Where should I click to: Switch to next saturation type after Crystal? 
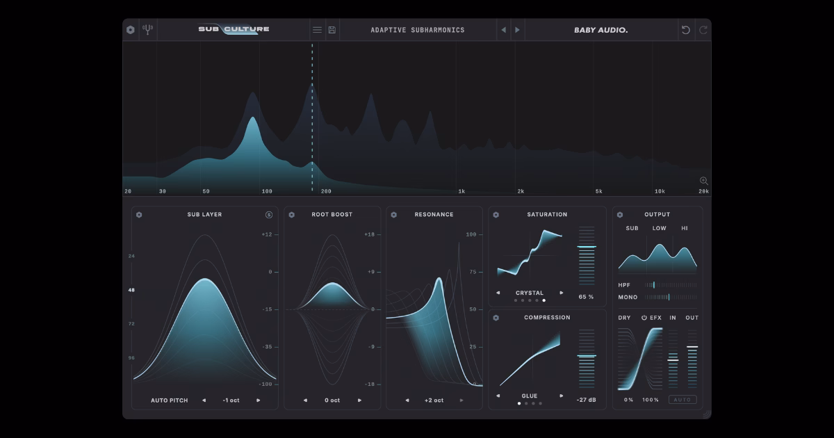pyautogui.click(x=562, y=293)
